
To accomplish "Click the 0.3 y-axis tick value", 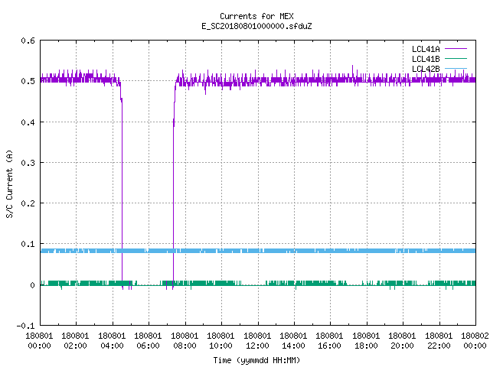I will [x=28, y=163].
